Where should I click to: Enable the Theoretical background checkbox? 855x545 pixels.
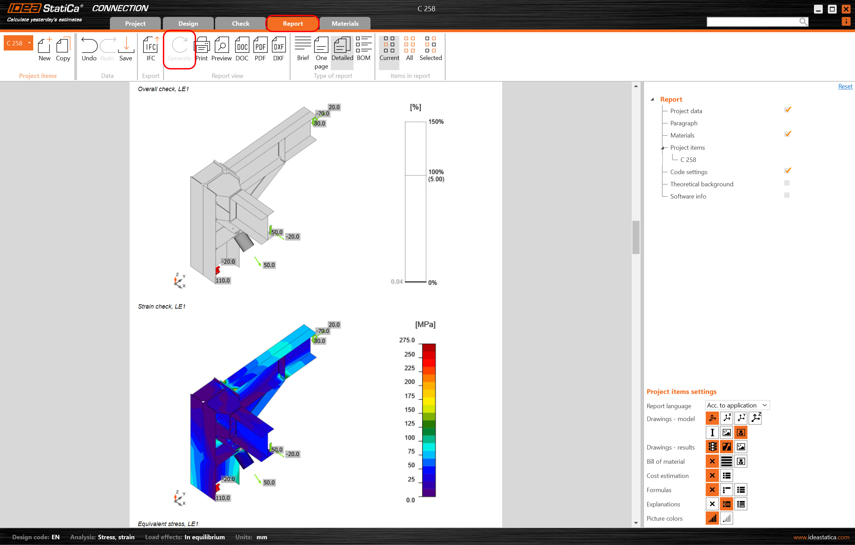(x=786, y=183)
